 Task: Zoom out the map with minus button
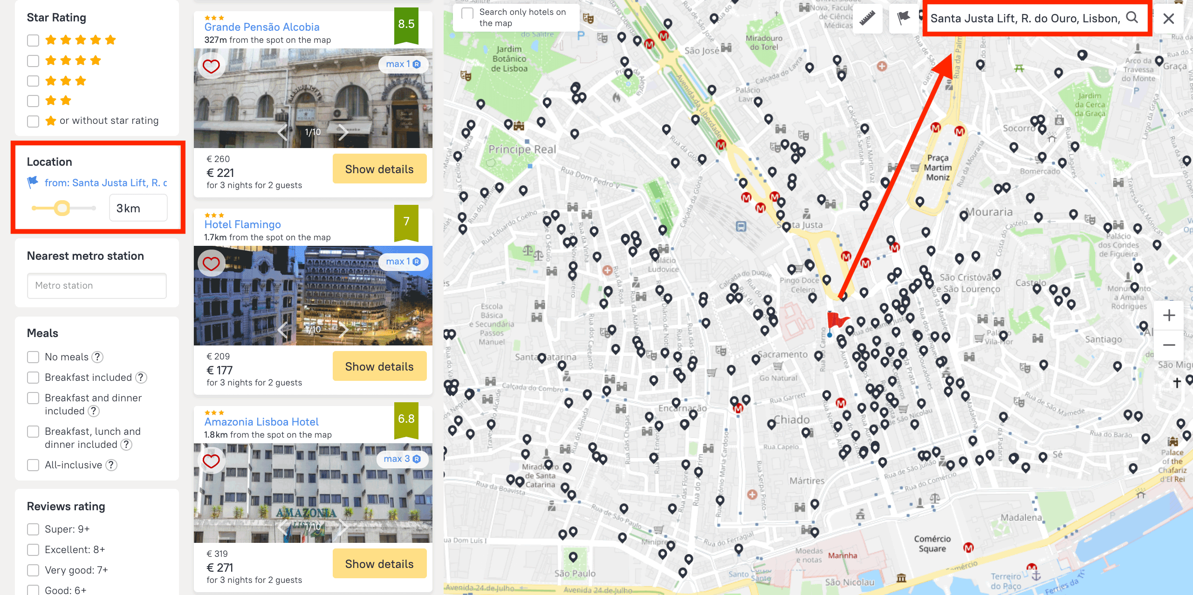pos(1169,345)
